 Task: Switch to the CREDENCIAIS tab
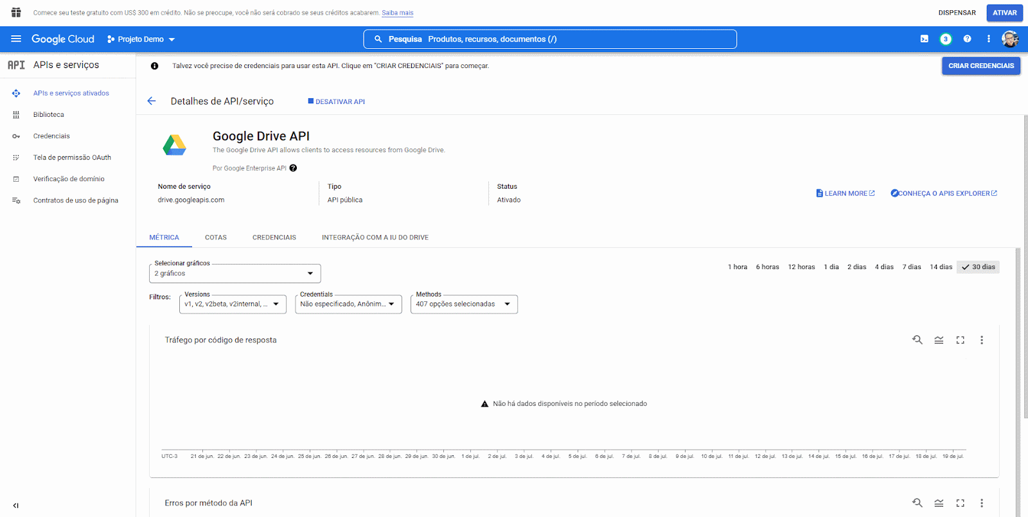point(274,238)
